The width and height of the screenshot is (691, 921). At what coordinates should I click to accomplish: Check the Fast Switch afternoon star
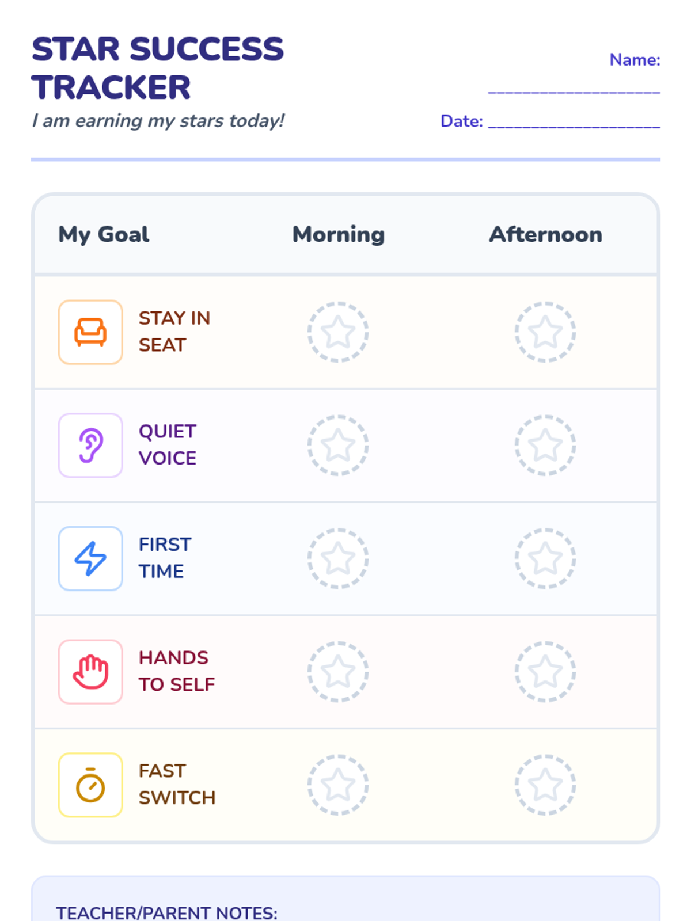[545, 785]
